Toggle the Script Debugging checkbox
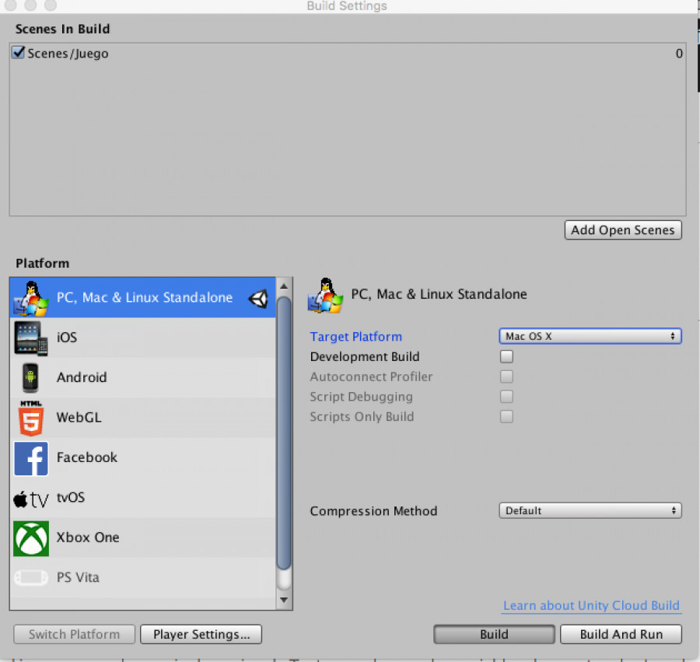Image resolution: width=700 pixels, height=662 pixels. tap(506, 397)
